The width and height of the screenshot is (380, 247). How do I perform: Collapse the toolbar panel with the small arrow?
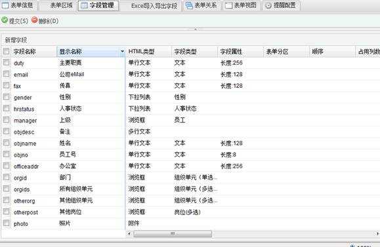pyautogui.click(x=196, y=29)
